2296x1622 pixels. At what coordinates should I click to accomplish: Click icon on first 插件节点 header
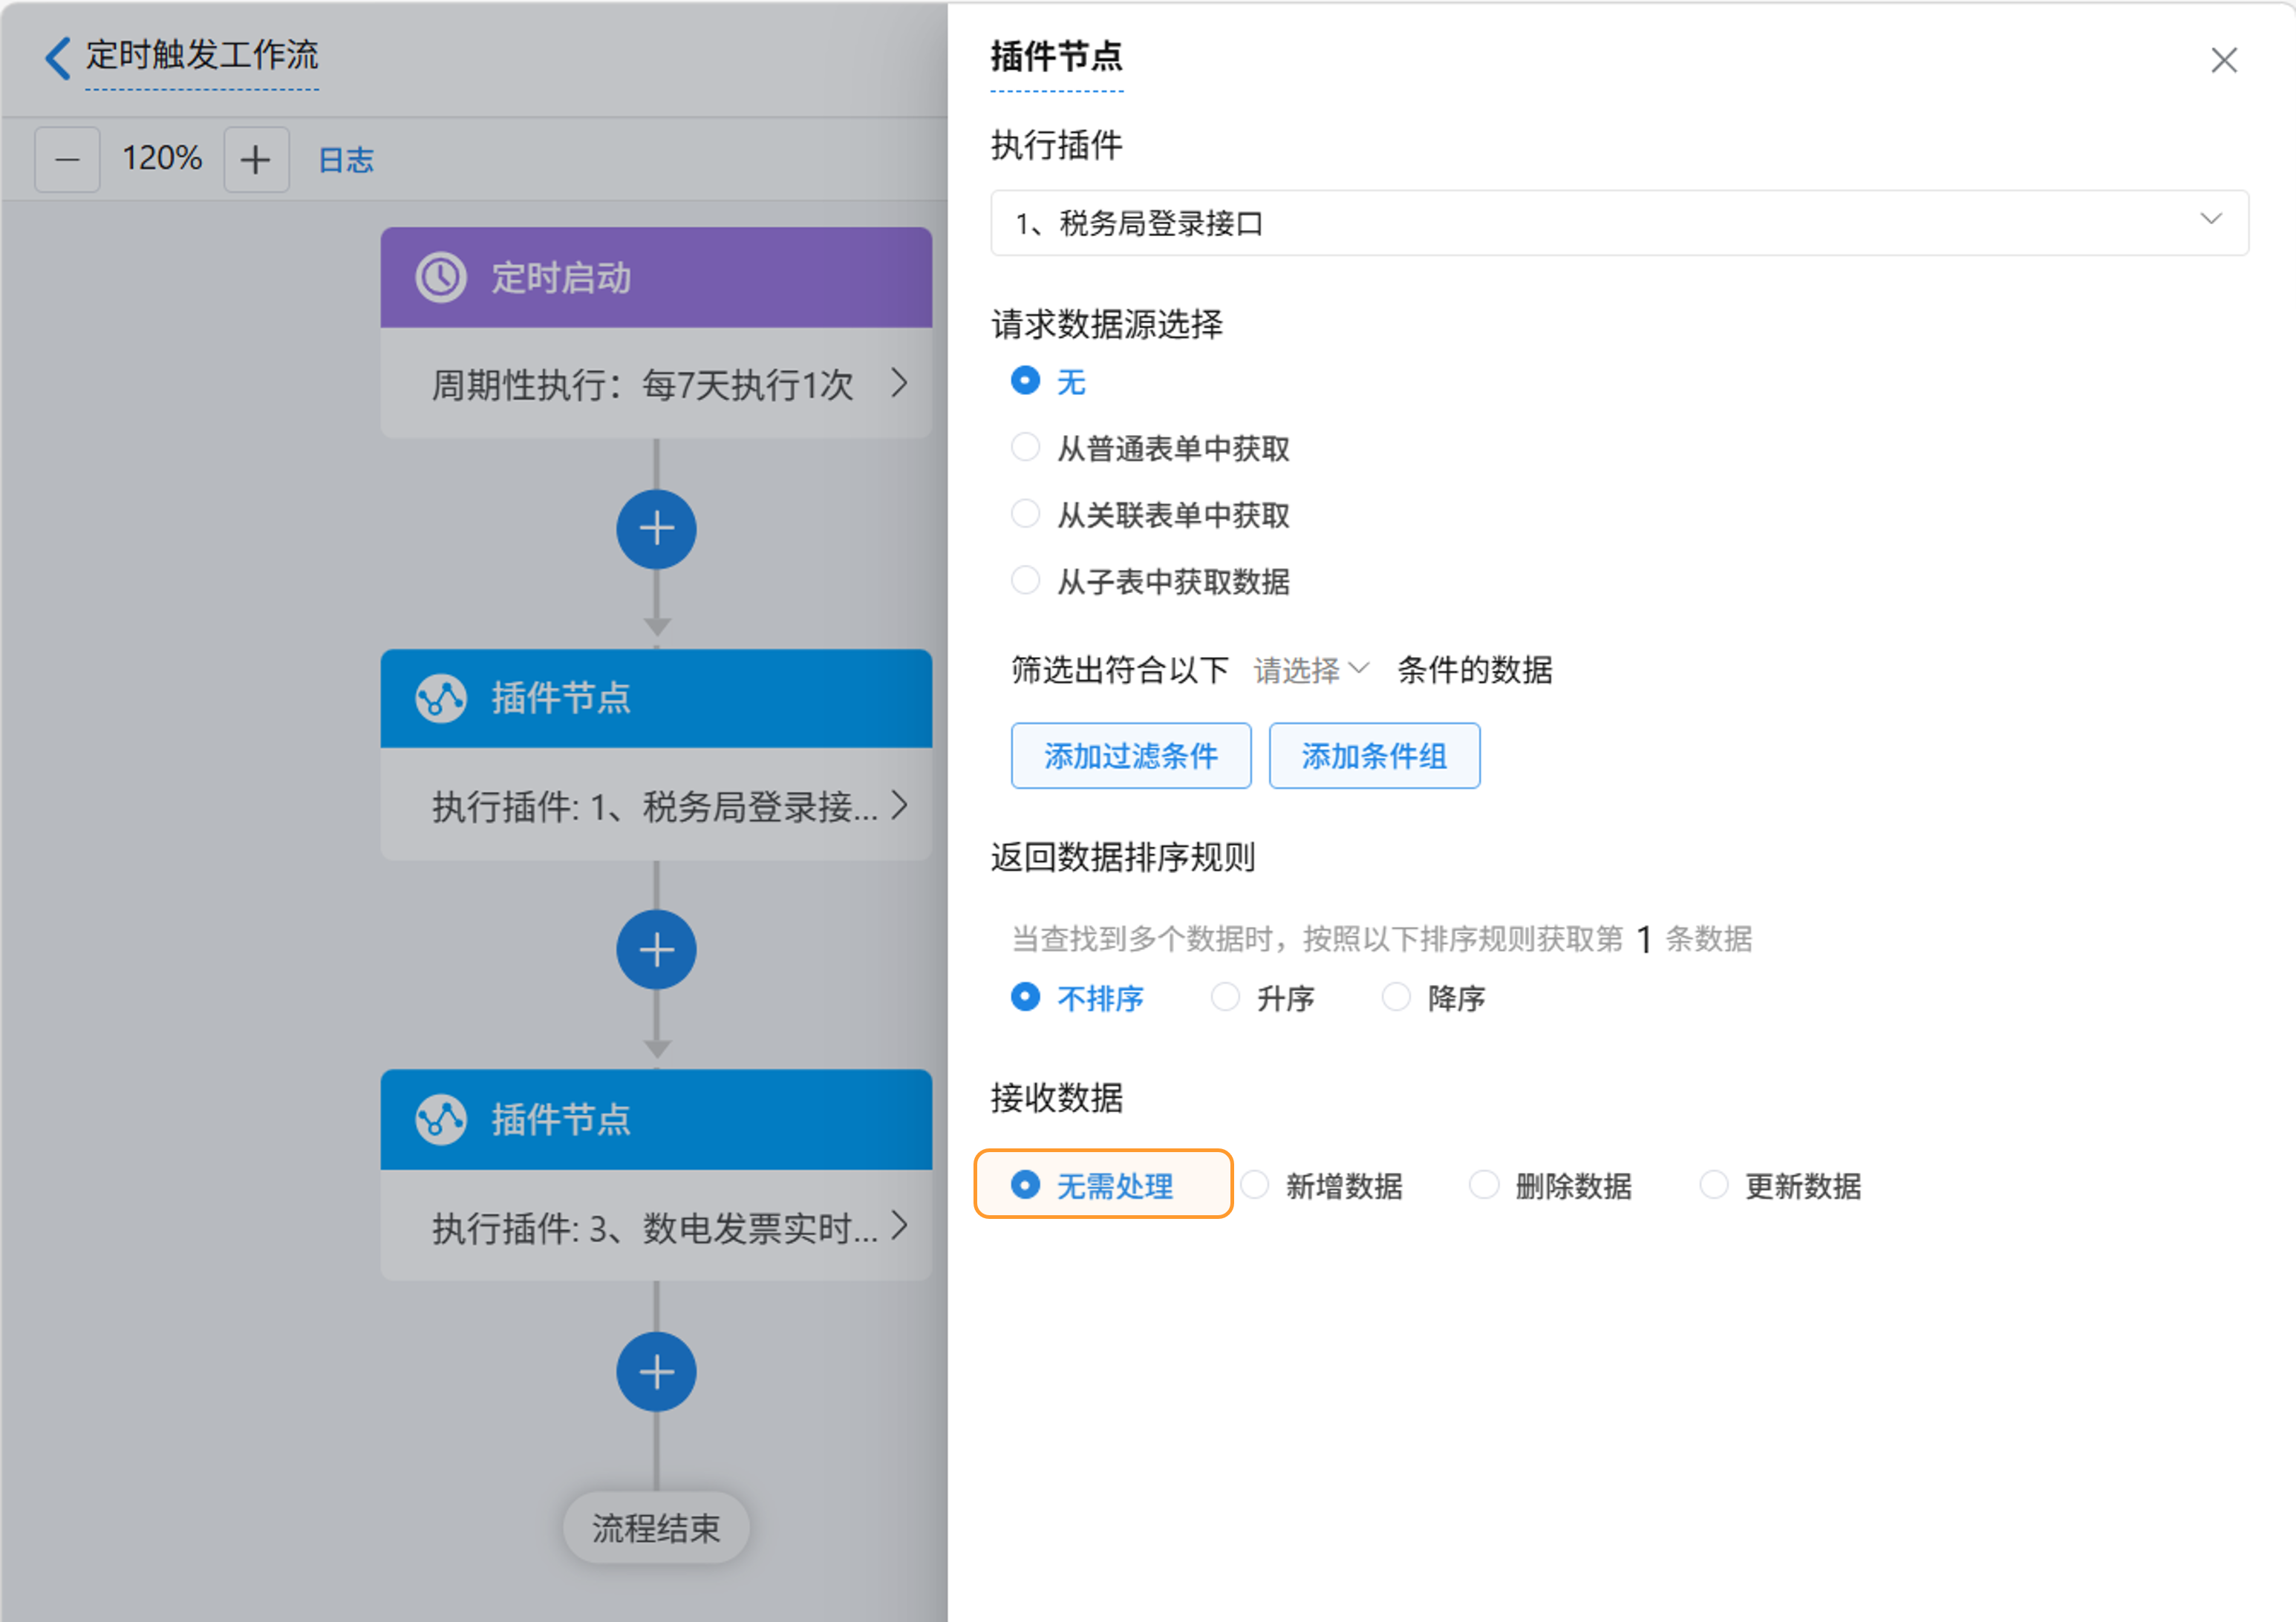[x=440, y=698]
